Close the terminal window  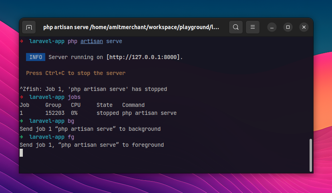coord(304,27)
